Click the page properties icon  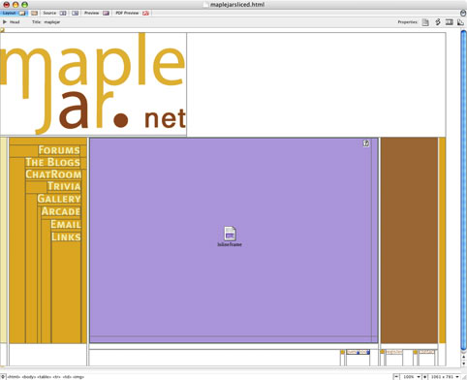coord(425,22)
